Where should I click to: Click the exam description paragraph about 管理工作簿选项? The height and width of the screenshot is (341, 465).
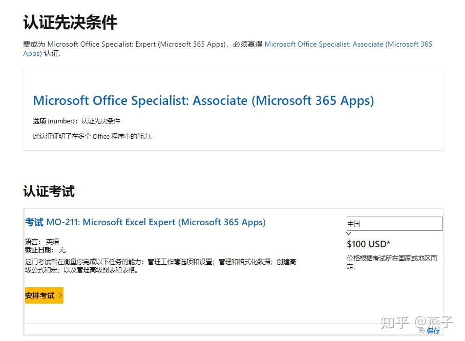point(160,266)
